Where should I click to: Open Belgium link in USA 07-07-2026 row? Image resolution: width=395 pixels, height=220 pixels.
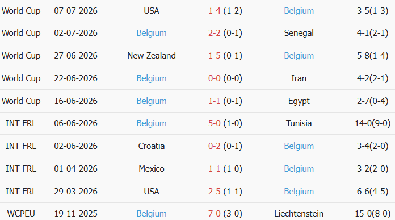click(299, 11)
